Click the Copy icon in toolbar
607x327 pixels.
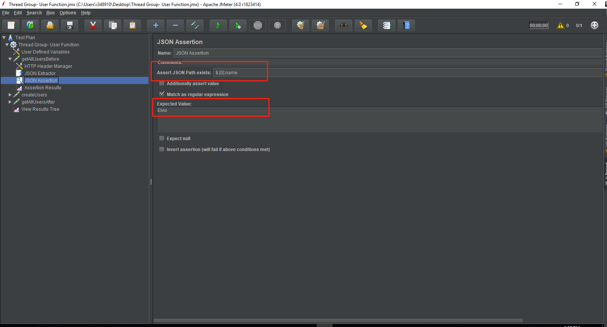112,25
